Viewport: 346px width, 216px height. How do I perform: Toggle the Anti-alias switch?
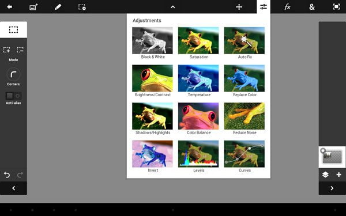(13, 96)
